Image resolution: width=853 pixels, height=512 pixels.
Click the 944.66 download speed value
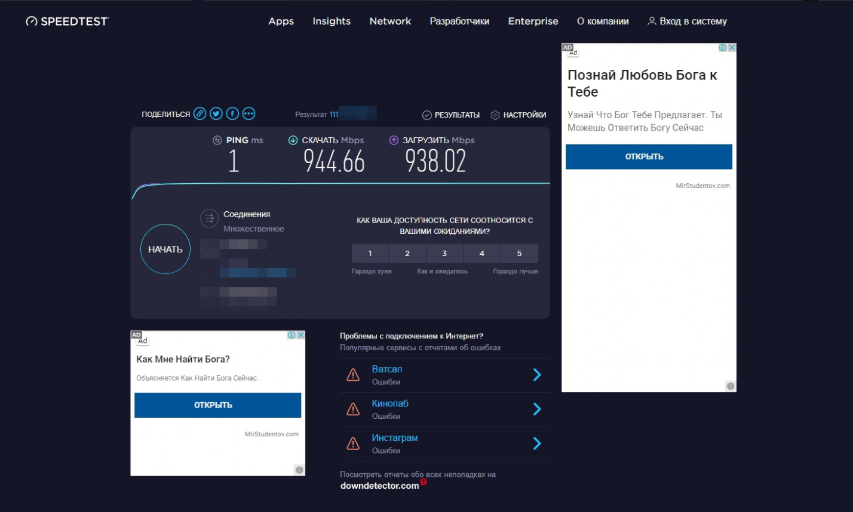pyautogui.click(x=334, y=161)
